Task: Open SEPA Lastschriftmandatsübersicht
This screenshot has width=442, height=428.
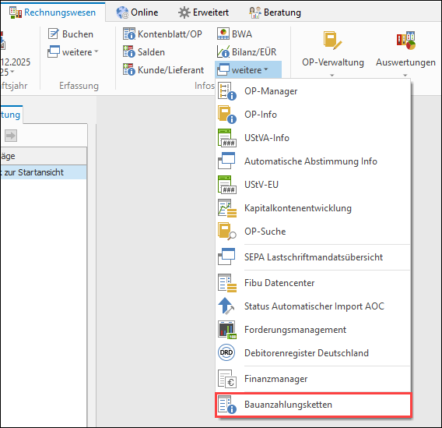Action: pyautogui.click(x=313, y=257)
